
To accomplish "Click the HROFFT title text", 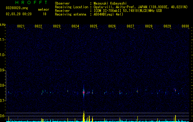I will (32, 2).
